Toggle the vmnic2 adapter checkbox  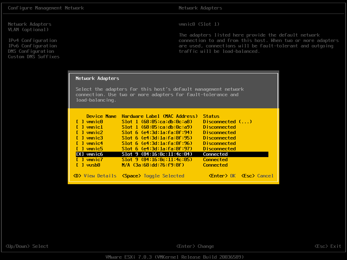(80, 132)
